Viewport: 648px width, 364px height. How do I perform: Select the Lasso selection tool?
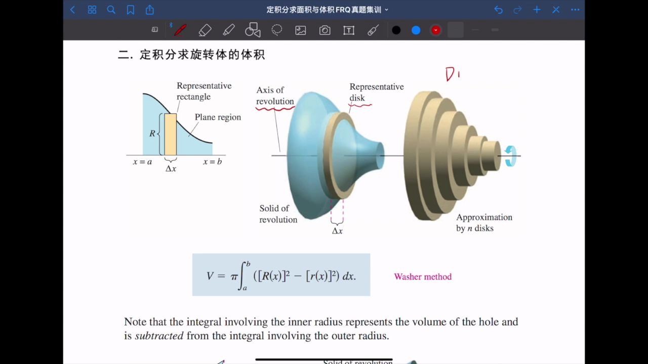click(x=277, y=30)
